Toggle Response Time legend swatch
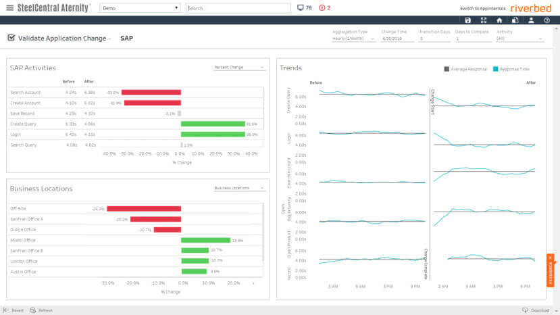The width and height of the screenshot is (560, 315). (x=495, y=69)
